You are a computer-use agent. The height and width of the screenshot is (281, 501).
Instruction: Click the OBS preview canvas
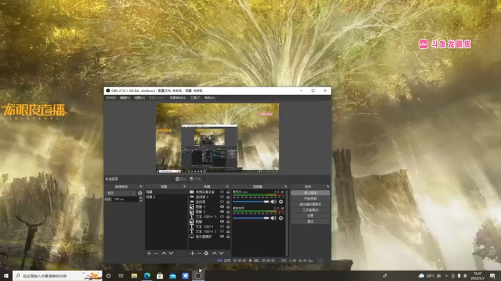(x=217, y=138)
